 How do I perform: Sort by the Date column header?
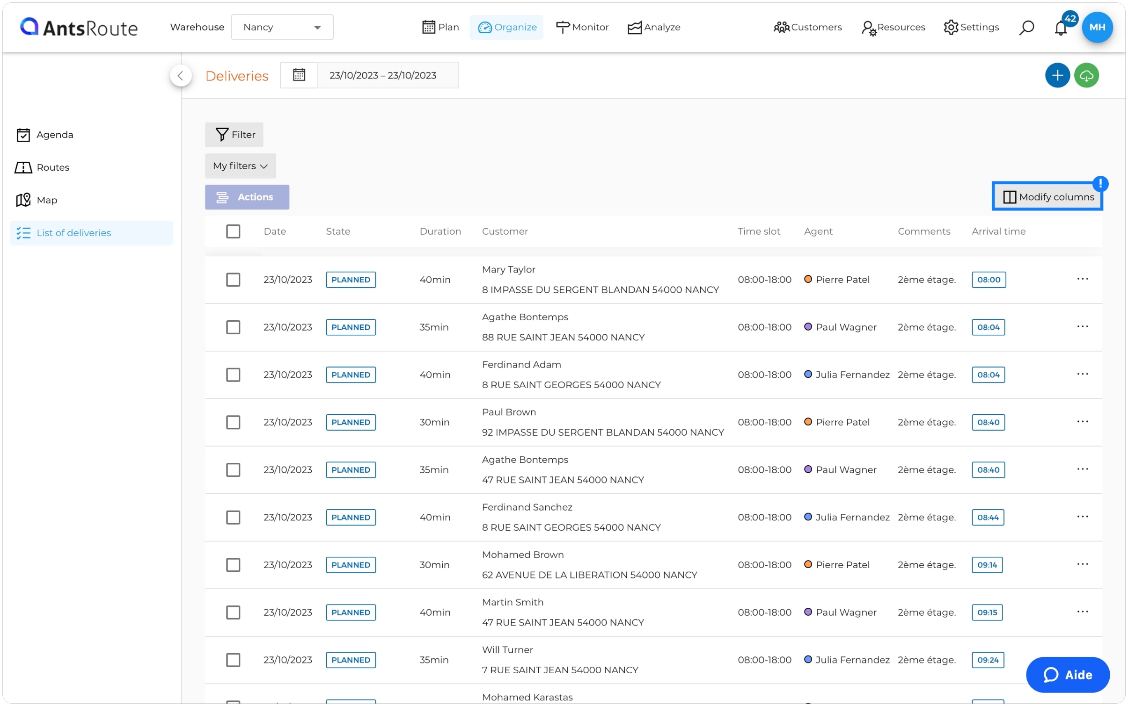point(275,231)
